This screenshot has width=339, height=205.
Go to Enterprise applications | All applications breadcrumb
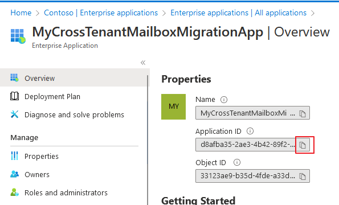pos(239,13)
